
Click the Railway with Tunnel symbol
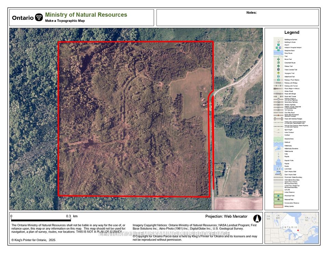coord(278,86)
